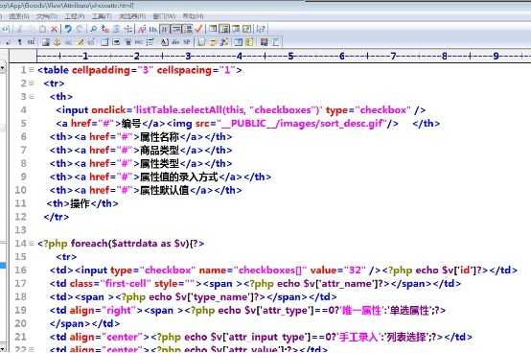The image size is (531, 353).
Task: Toggle Word Wrap in the toolbar
Action: click(x=165, y=29)
